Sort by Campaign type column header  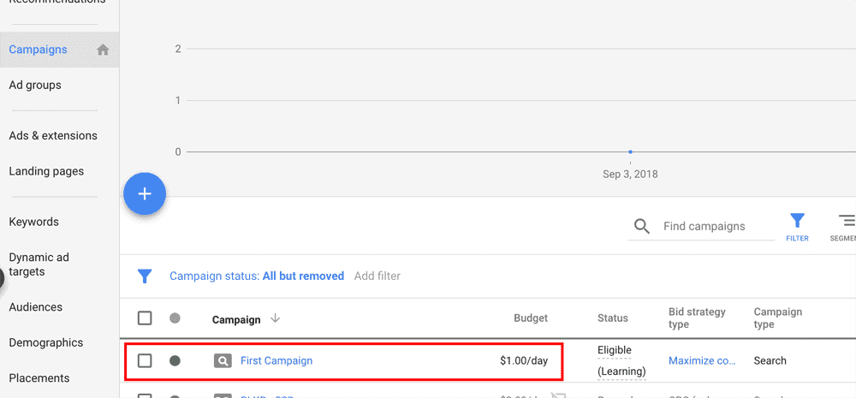[x=778, y=318]
